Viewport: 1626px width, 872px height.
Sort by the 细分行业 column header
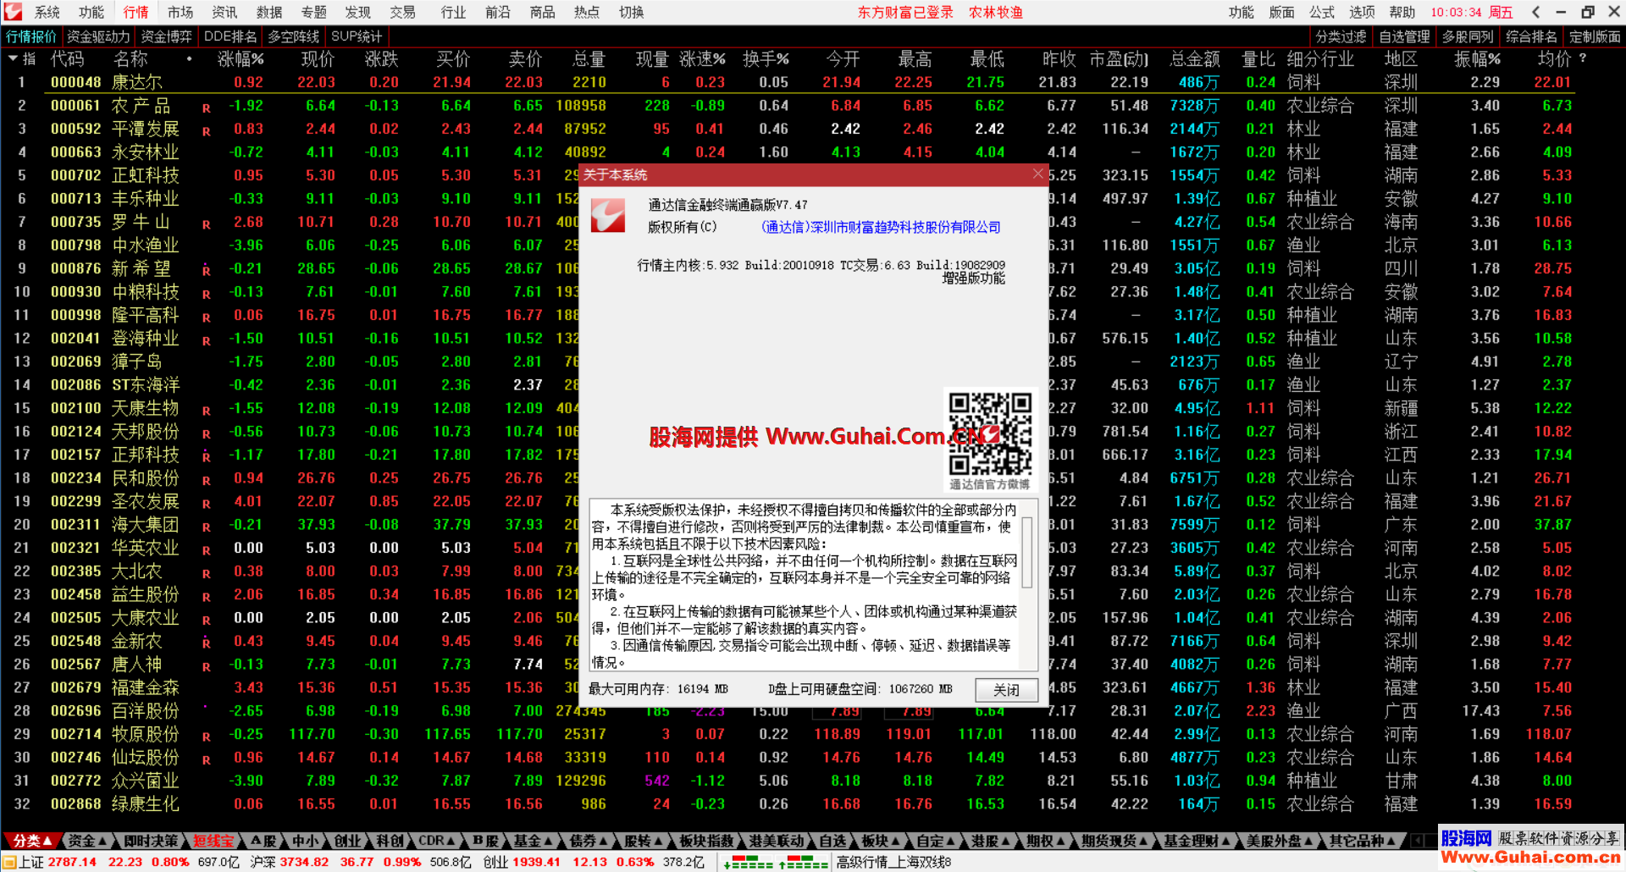tap(1320, 59)
